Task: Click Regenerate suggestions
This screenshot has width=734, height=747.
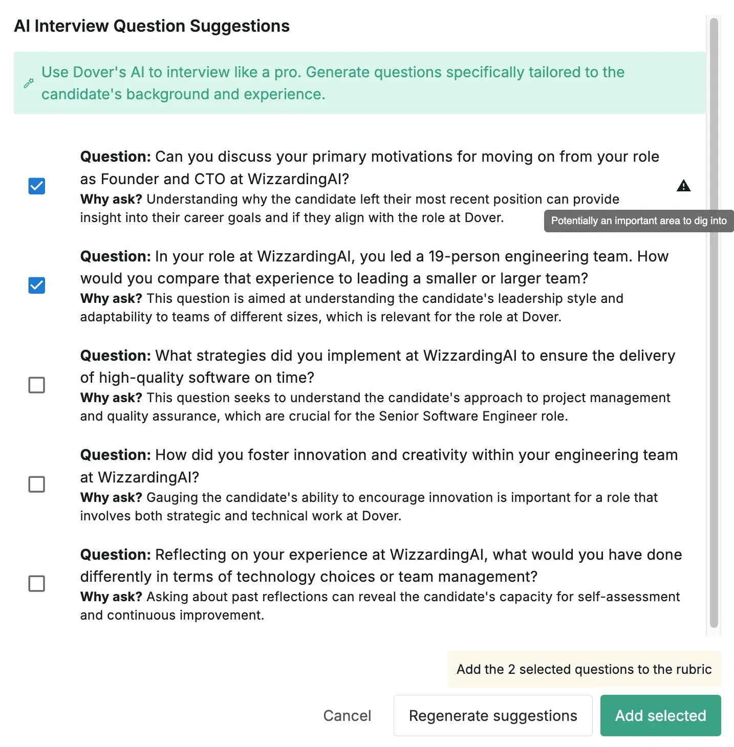Action: pyautogui.click(x=493, y=715)
